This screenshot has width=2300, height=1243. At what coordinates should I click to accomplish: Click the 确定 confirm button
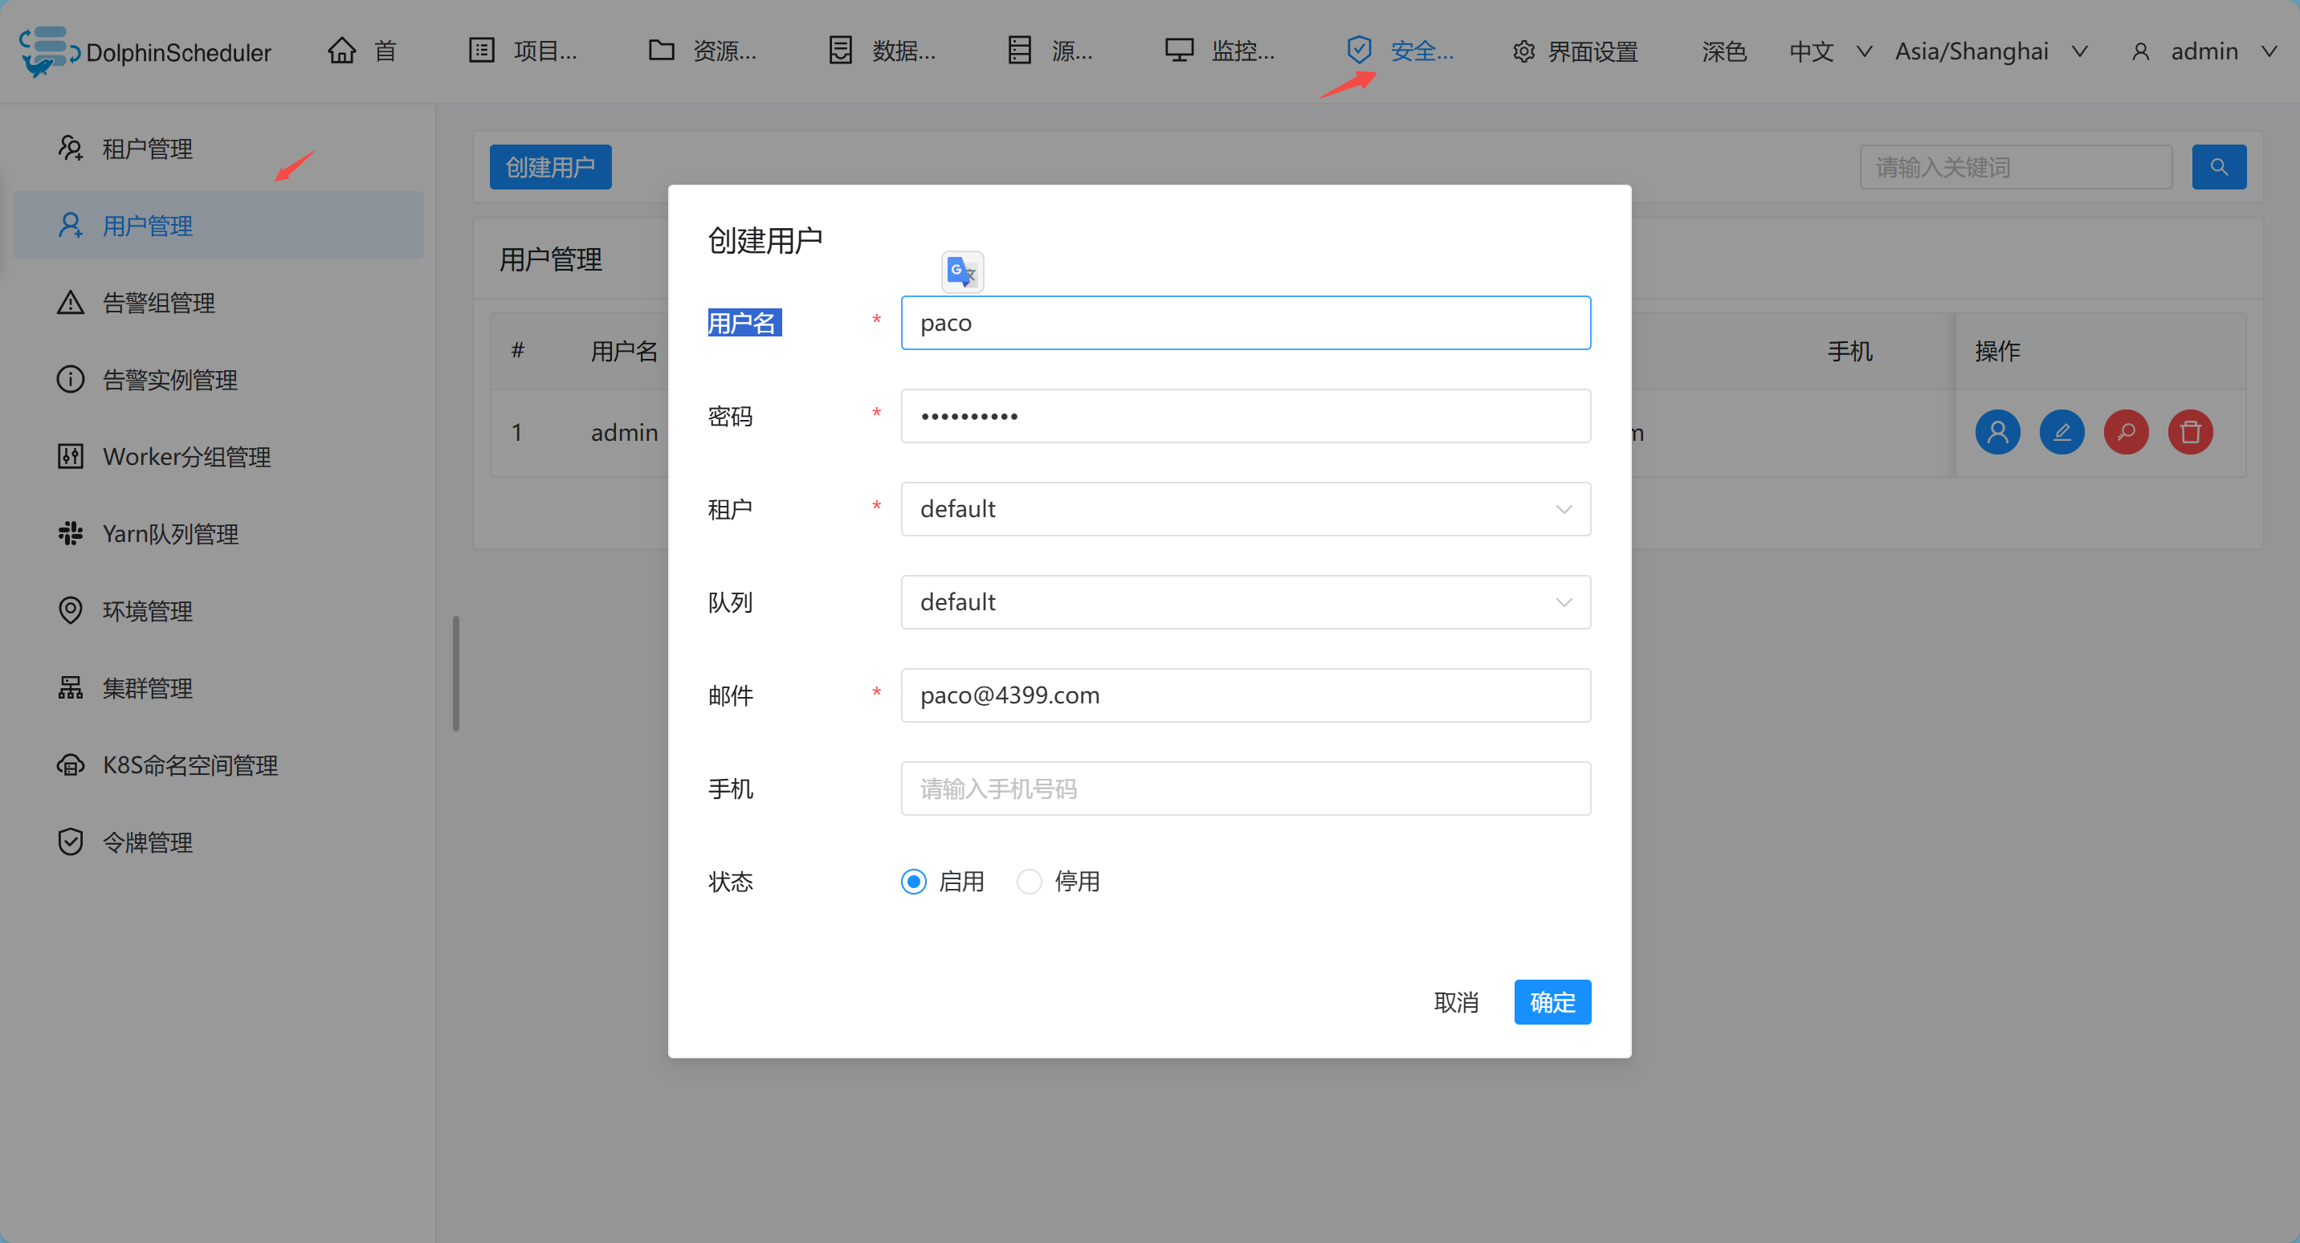[x=1551, y=1002]
